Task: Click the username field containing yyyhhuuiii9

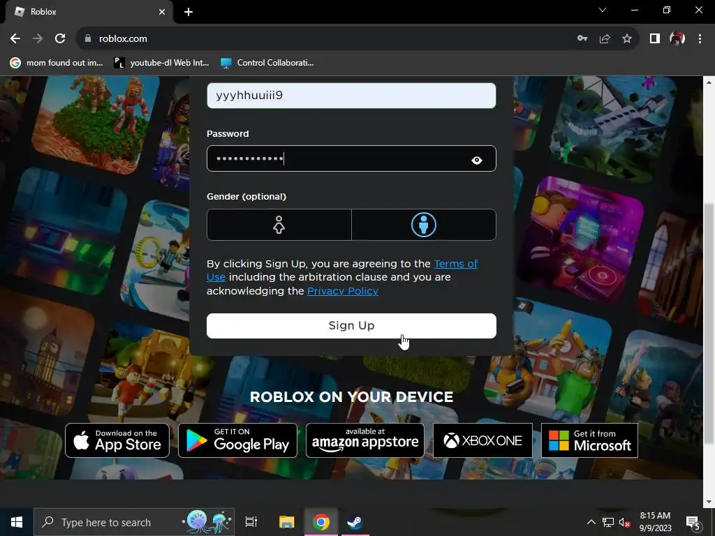Action: click(x=351, y=95)
